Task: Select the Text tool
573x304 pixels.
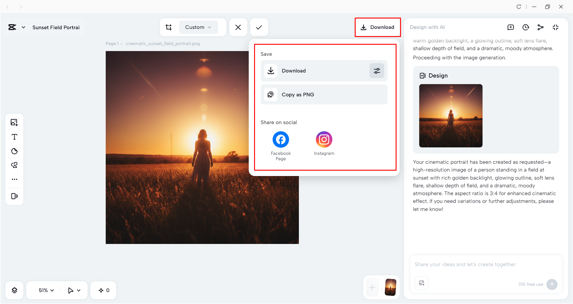Action: (x=14, y=137)
